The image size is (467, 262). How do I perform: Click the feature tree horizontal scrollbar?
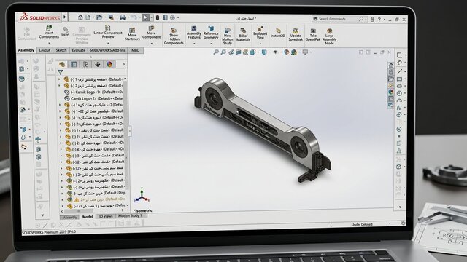[79, 210]
